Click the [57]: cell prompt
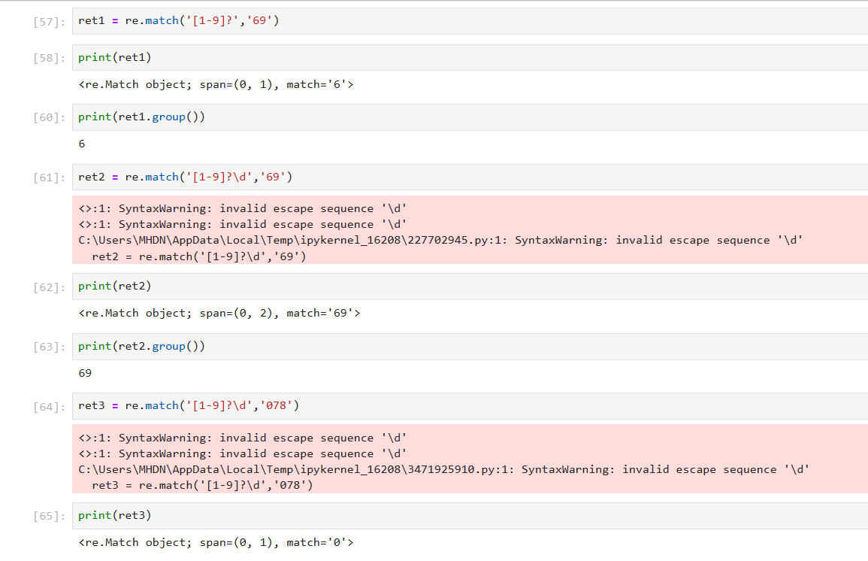This screenshot has height=561, width=868. click(x=50, y=22)
